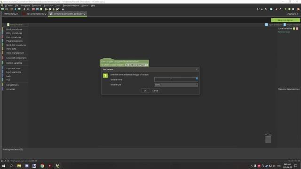Switch to the FENCECORNER tab
The image size is (301, 169).
(35, 14)
